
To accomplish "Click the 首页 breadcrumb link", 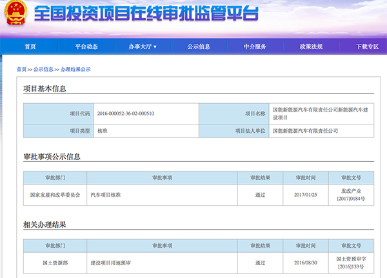I will pyautogui.click(x=22, y=69).
